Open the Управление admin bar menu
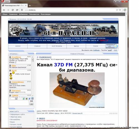This screenshot has width=139, height=129. pos(13,14)
